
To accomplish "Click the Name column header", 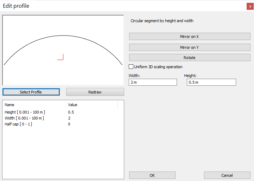I will point(10,105).
